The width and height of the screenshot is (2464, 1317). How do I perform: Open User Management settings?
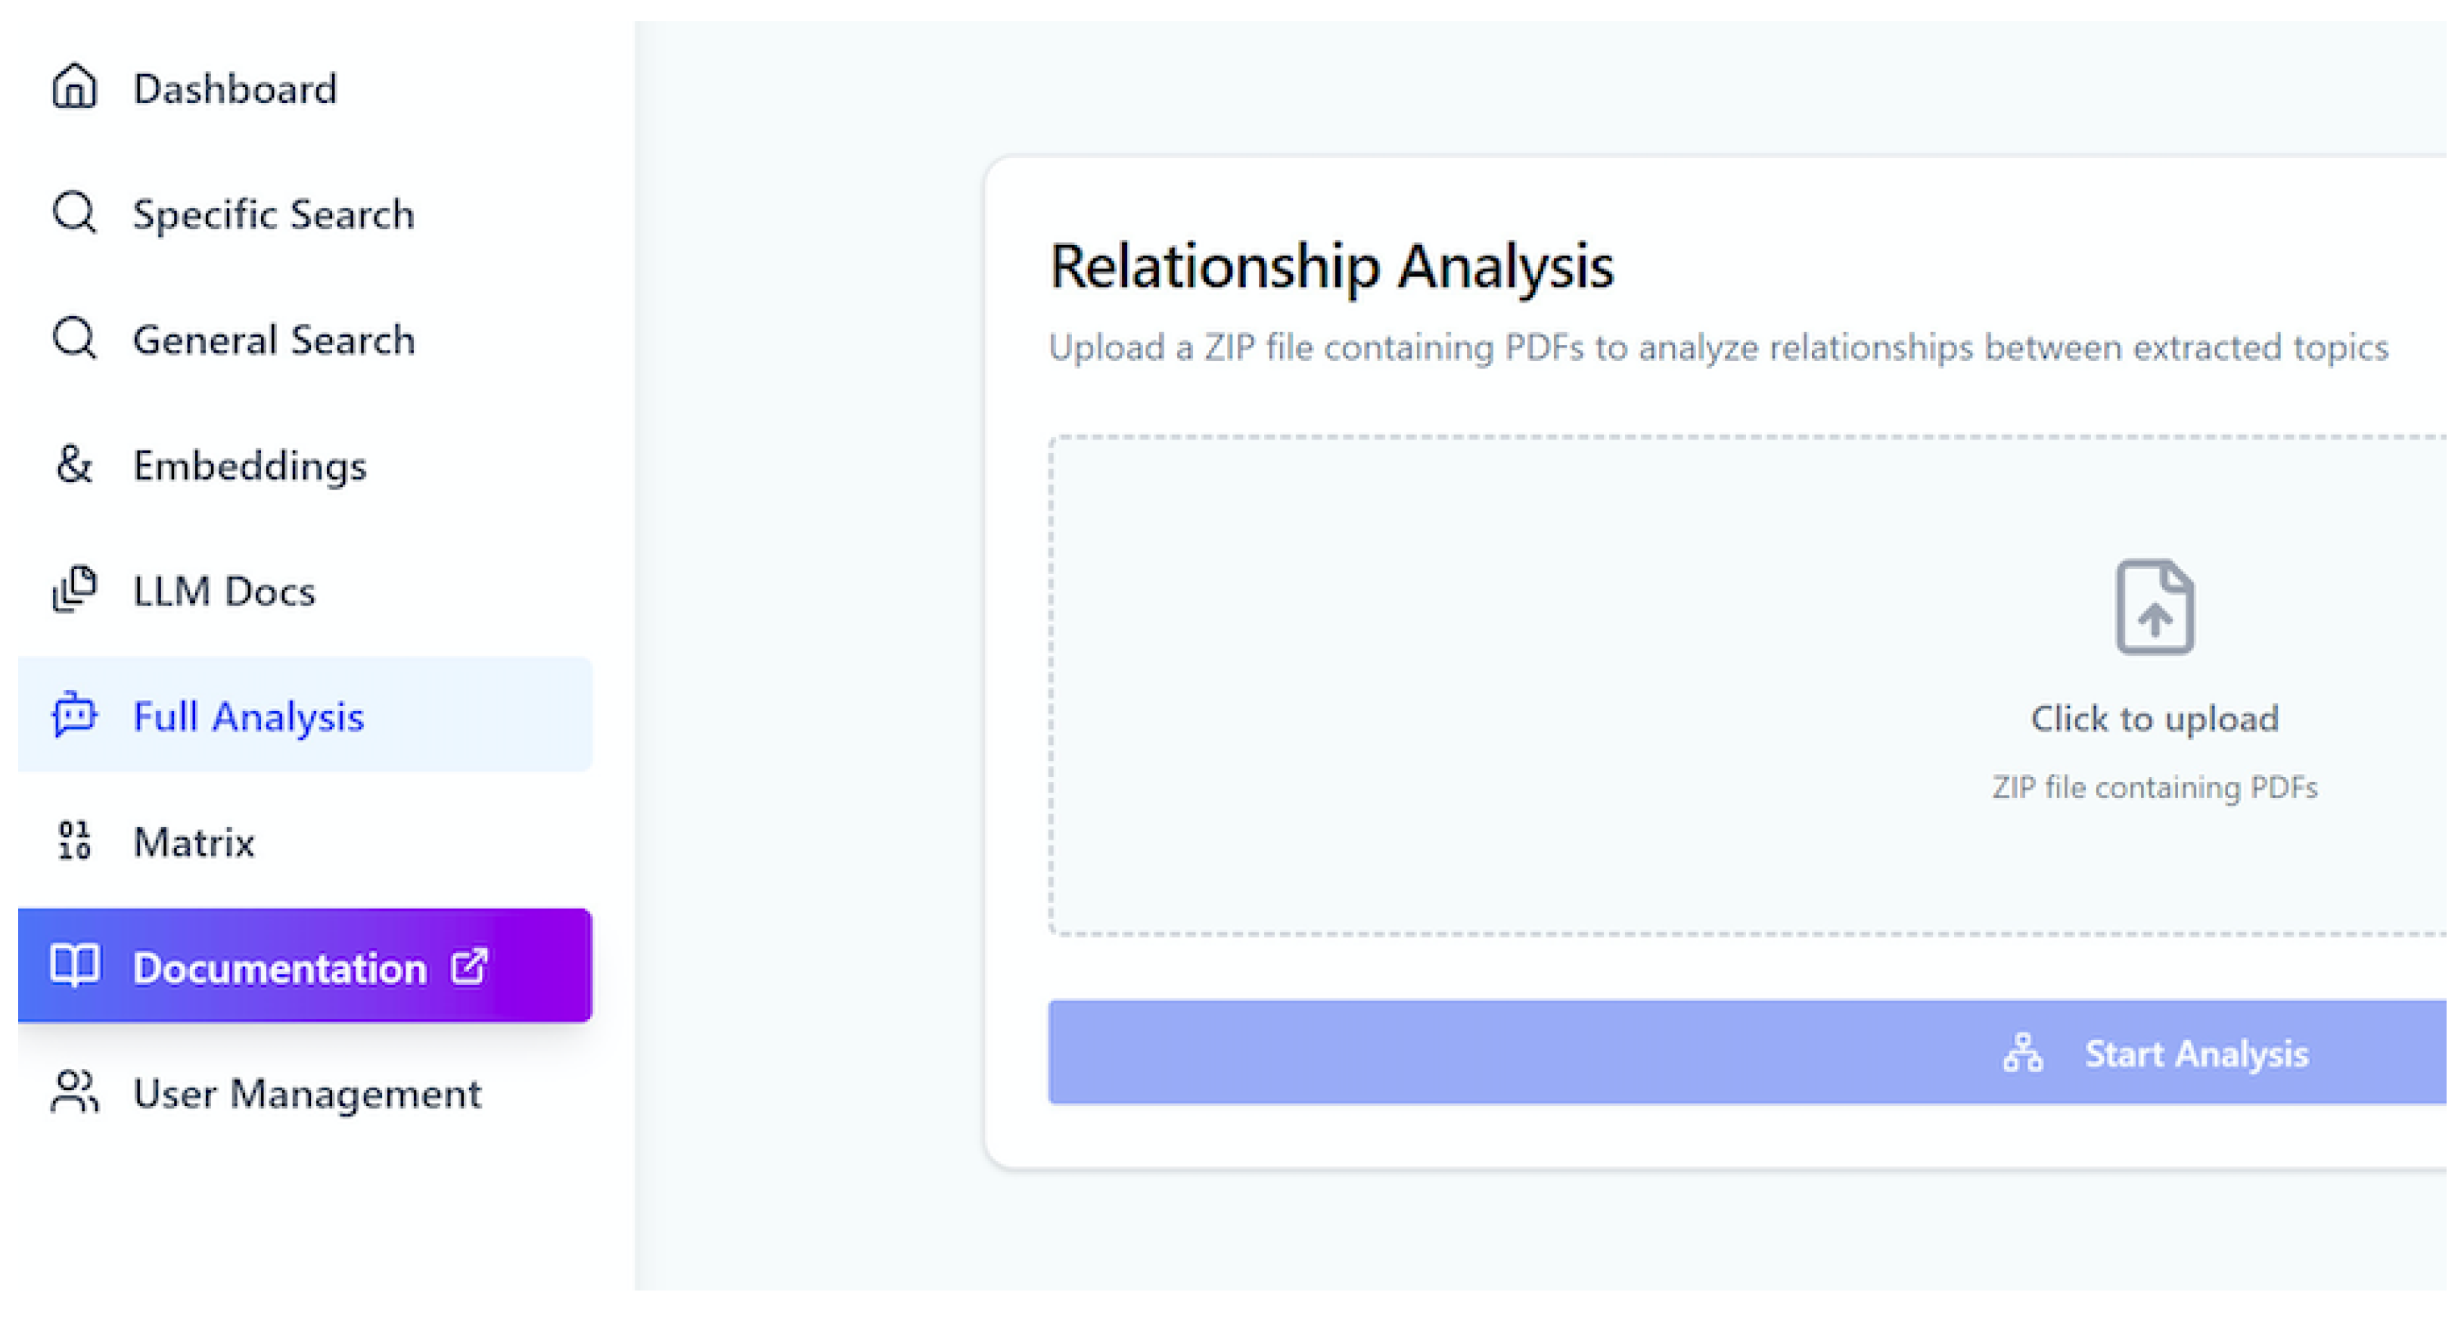(307, 1093)
